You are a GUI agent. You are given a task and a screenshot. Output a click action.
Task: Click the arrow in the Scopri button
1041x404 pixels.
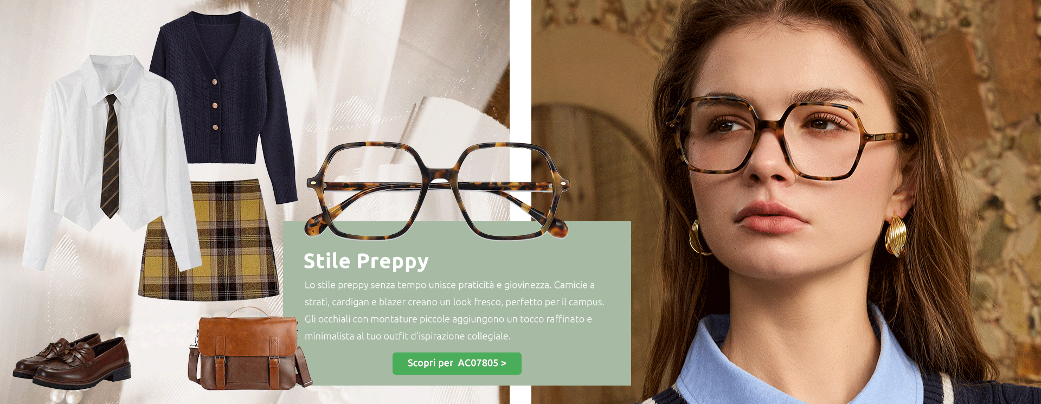pos(504,363)
